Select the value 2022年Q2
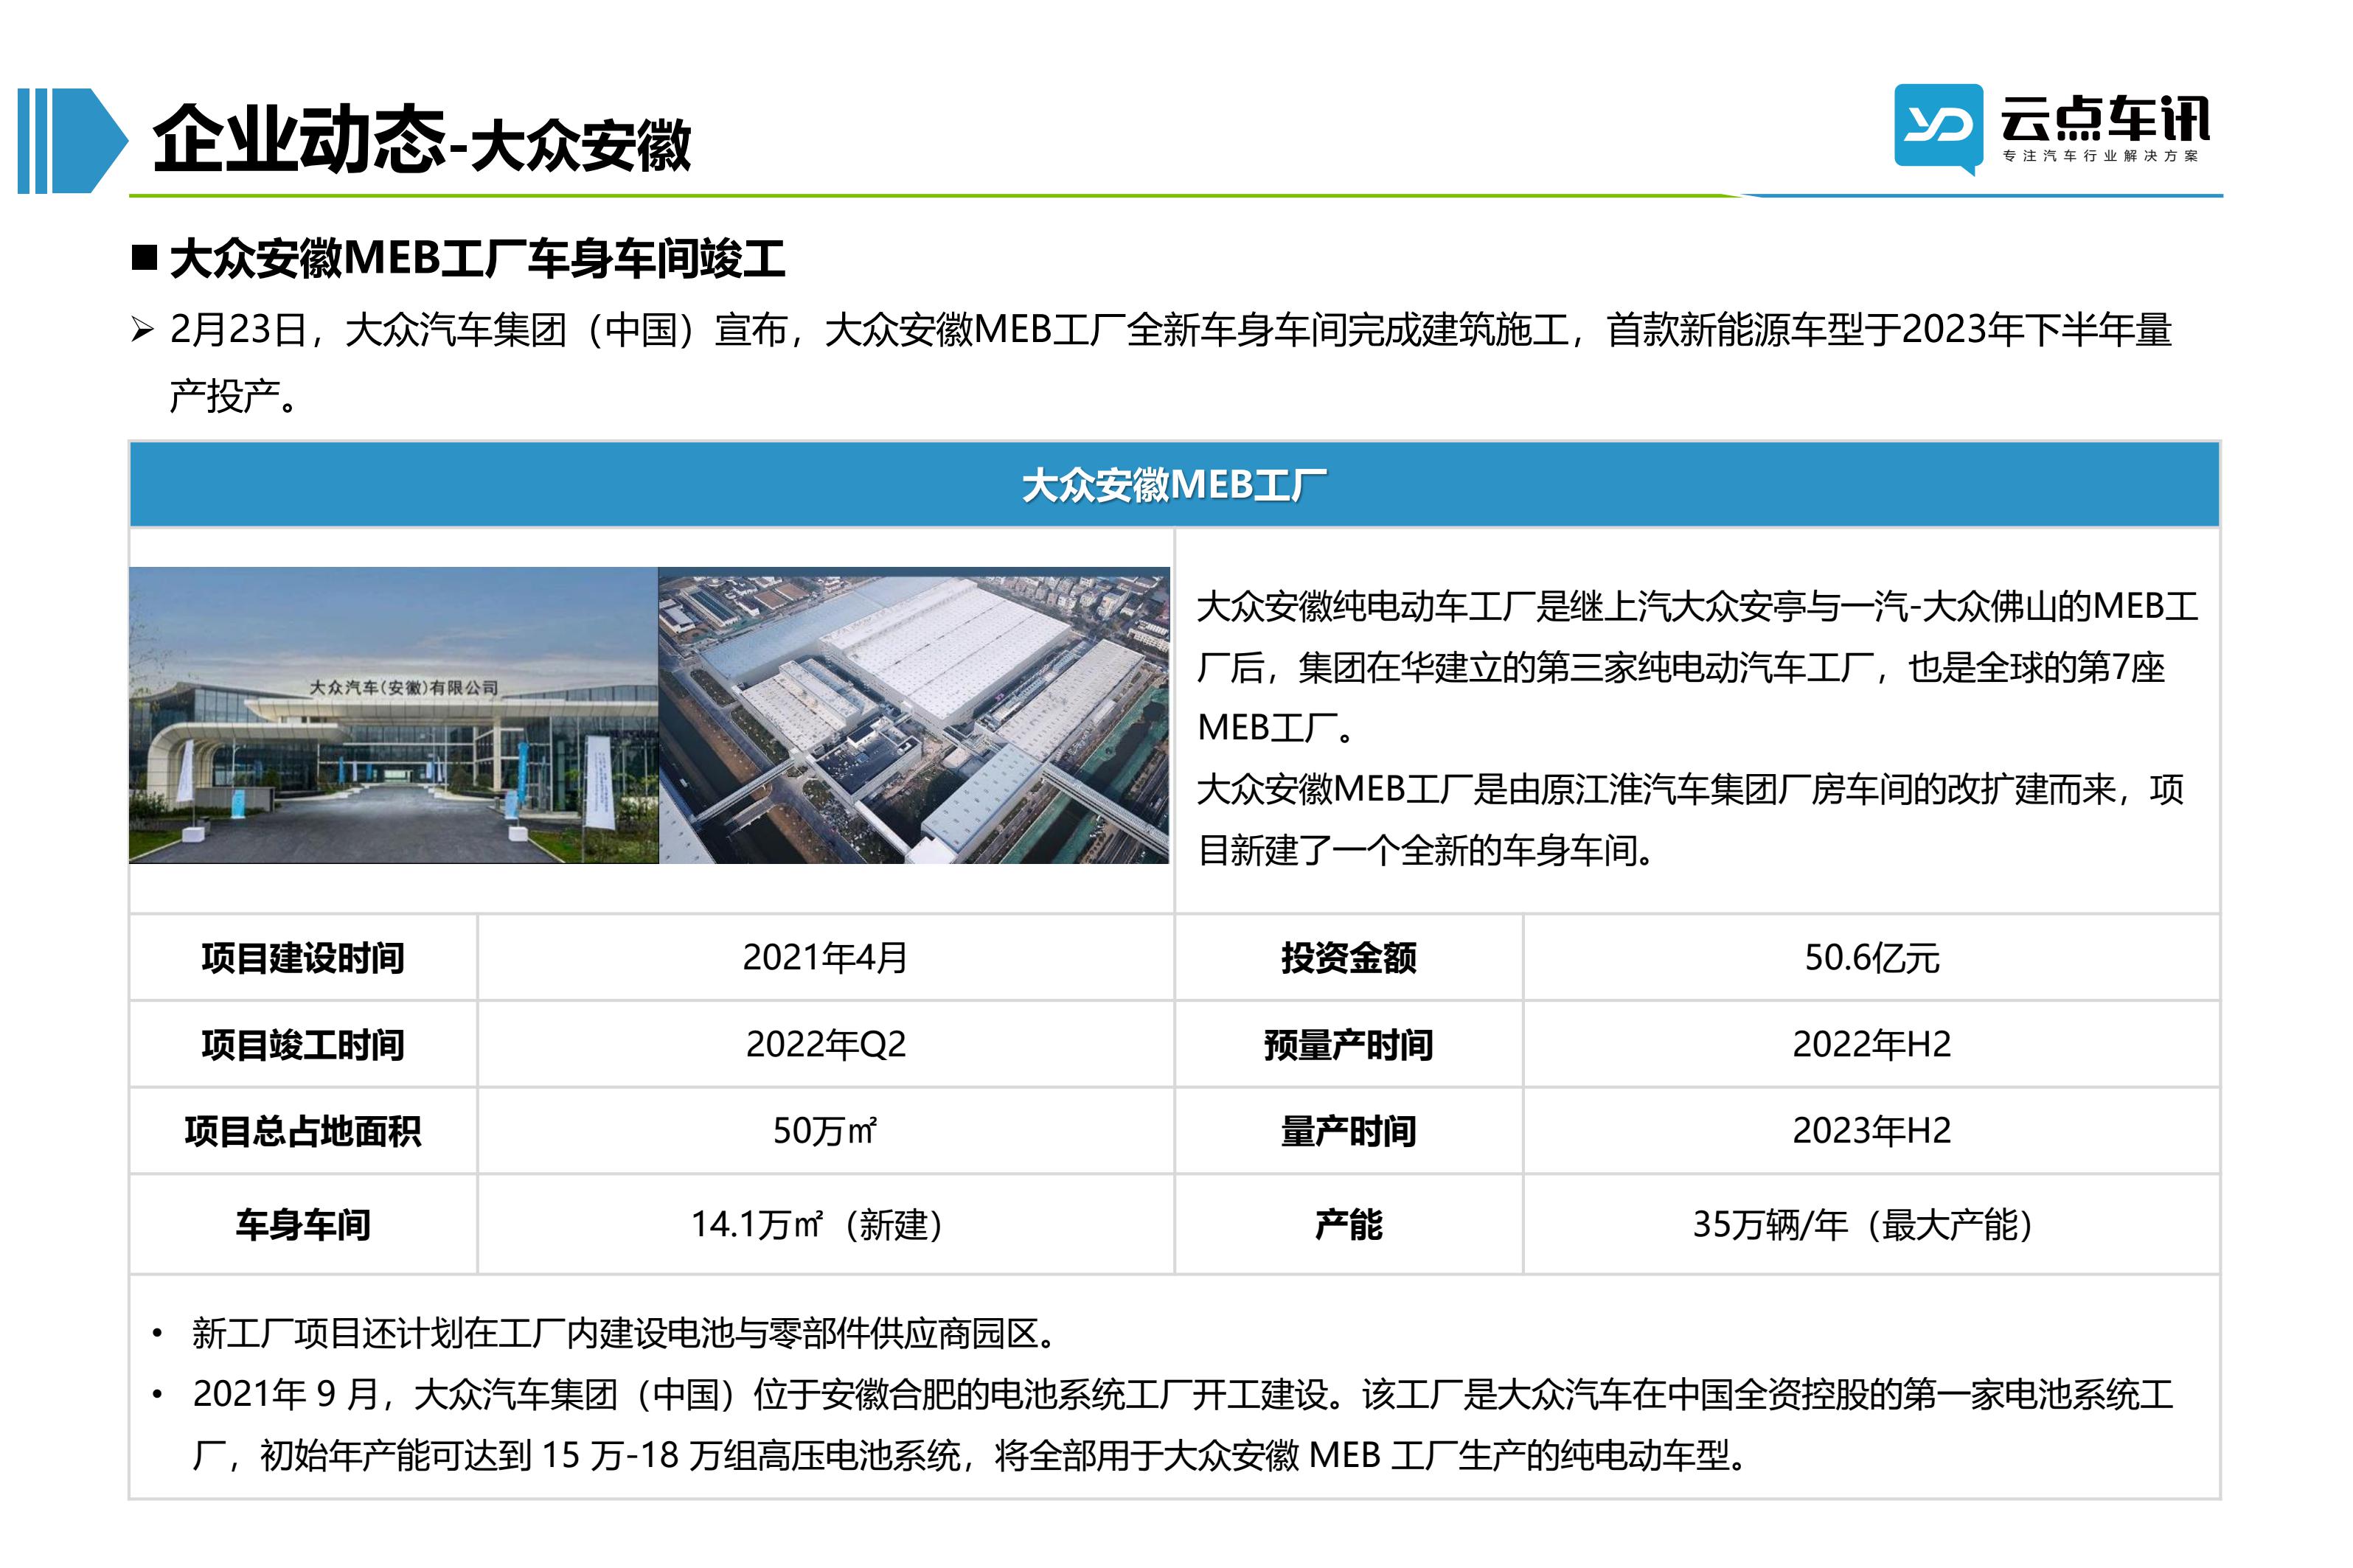This screenshot has width=2353, height=1568. tap(825, 1045)
